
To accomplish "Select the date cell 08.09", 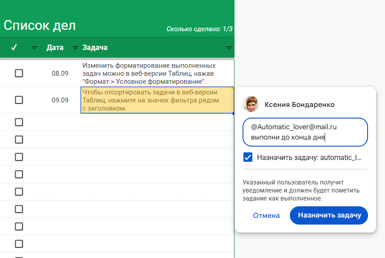I will pos(60,74).
